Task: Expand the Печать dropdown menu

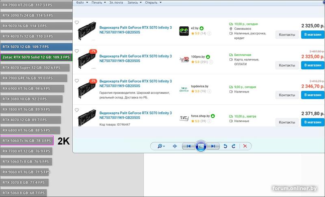Action: (x=99, y=2)
